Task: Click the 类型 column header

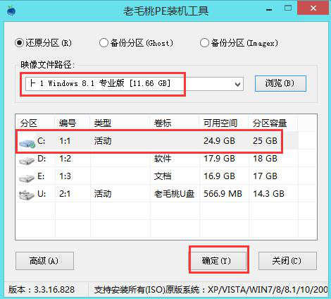Action: (103, 123)
